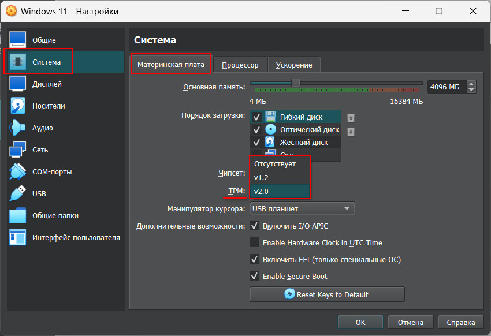This screenshot has width=491, height=336.
Task: Select Носители label in settings sidebar
Action: point(49,106)
